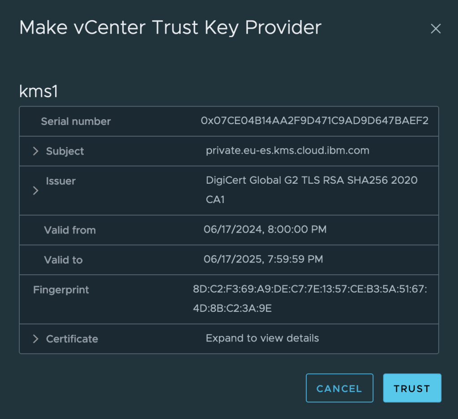458x419 pixels.
Task: Click the Valid from date value
Action: pos(265,230)
